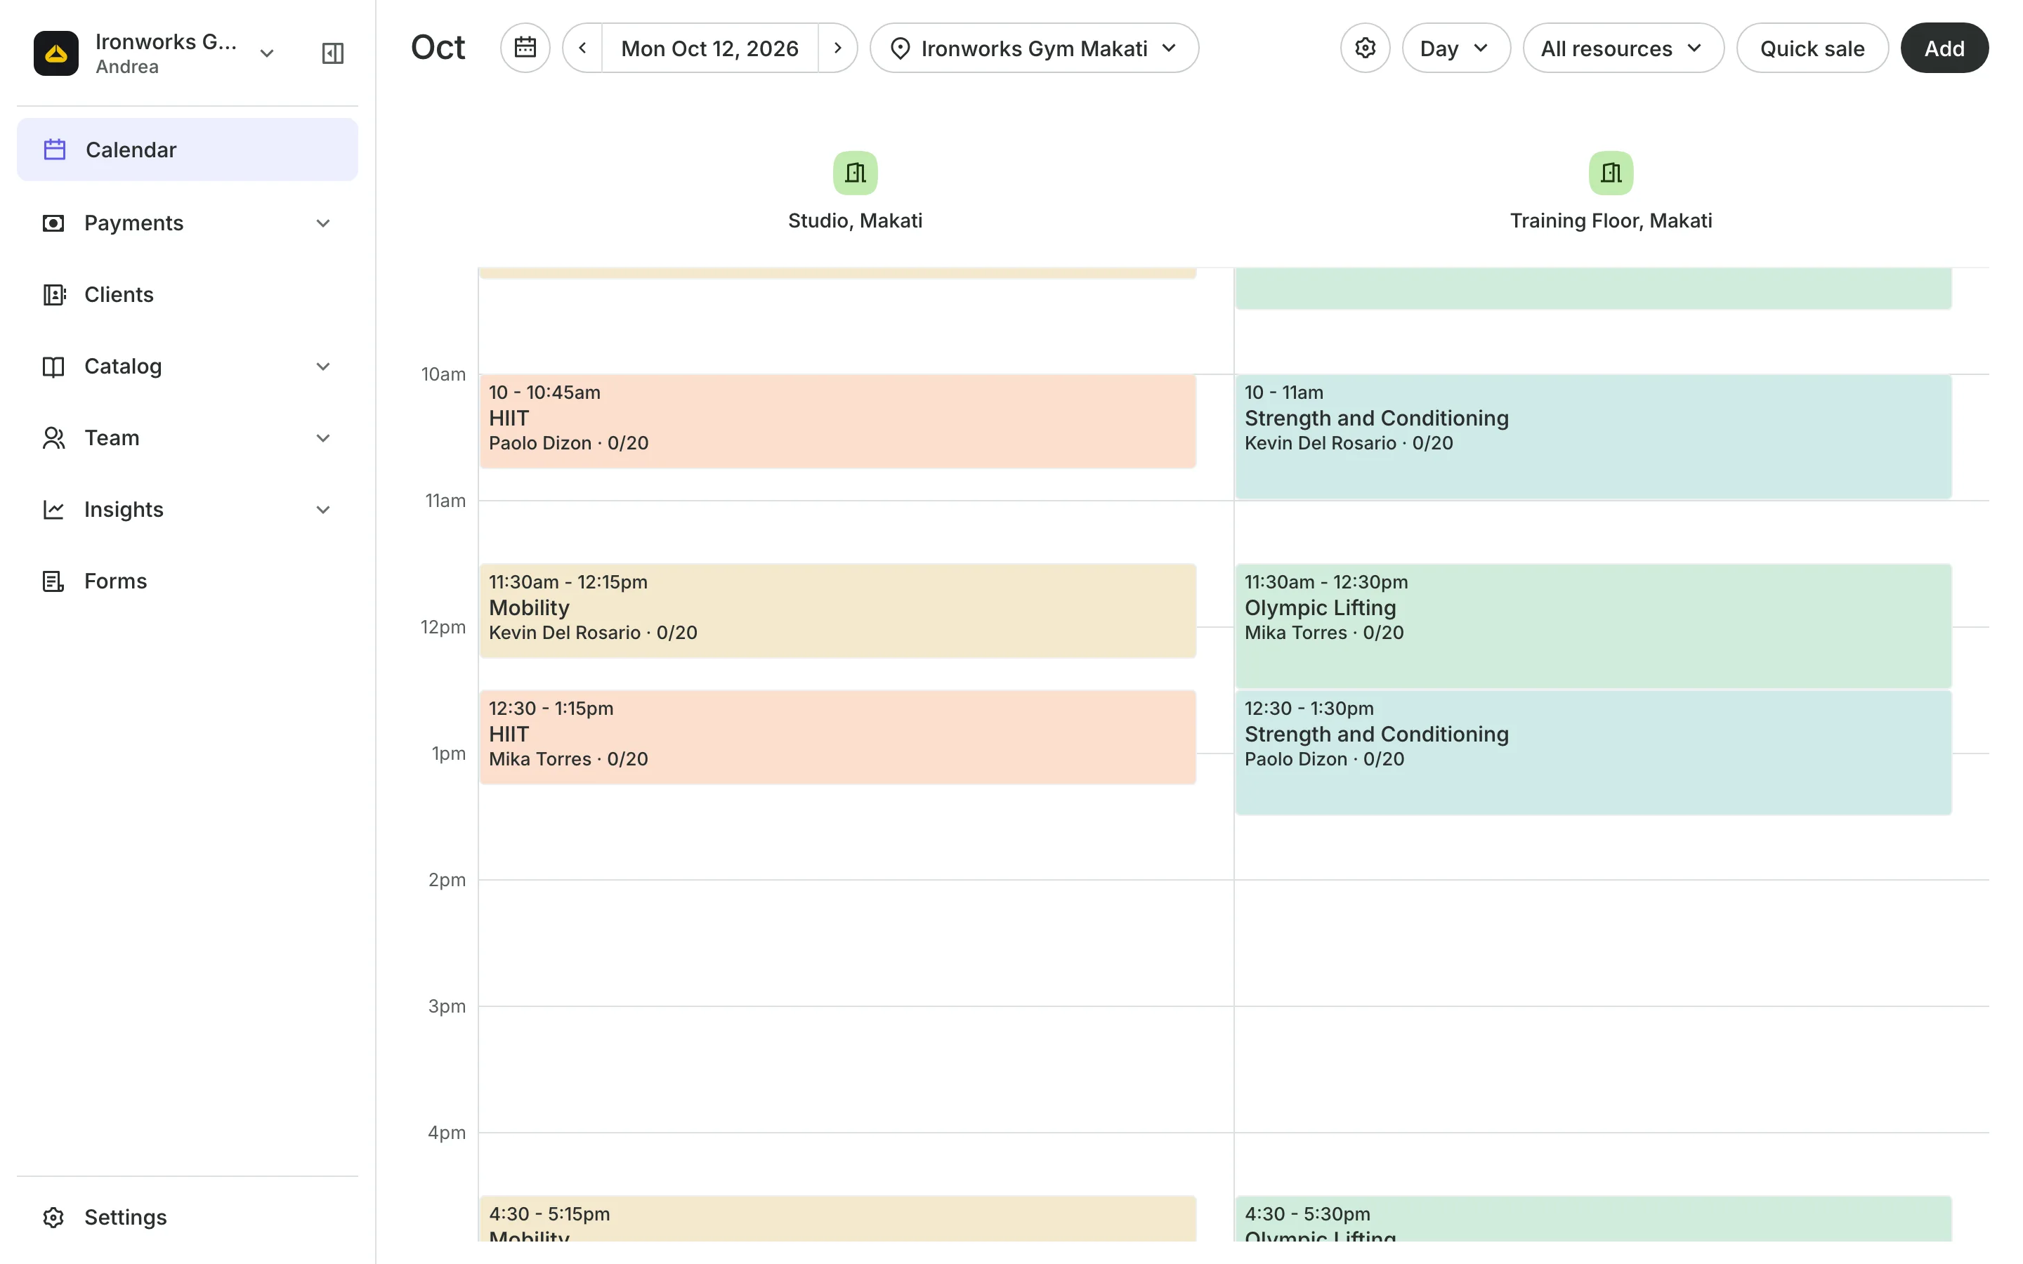Screen dimensions: 2023x1264
Task: Expand the Catalog menu chevron
Action: point(324,366)
